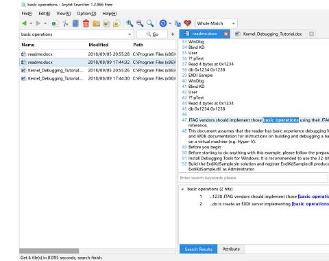329x261 pixels.
Task: Switch to the readme.docx preview tab
Action: pyautogui.click(x=204, y=34)
